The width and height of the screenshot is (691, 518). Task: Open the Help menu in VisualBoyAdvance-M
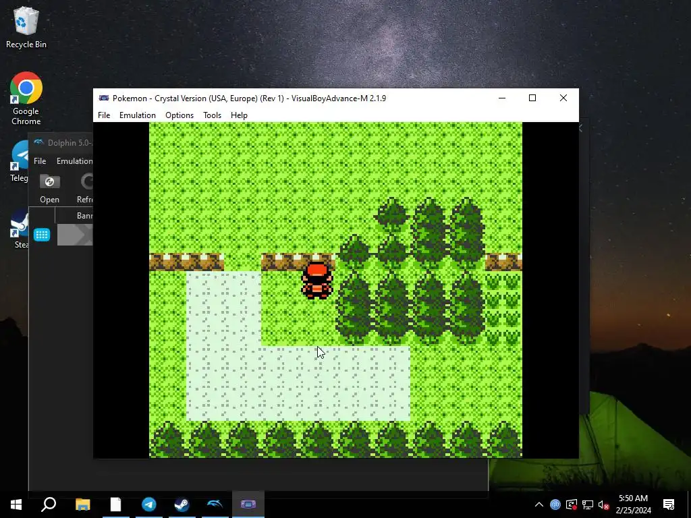point(239,115)
